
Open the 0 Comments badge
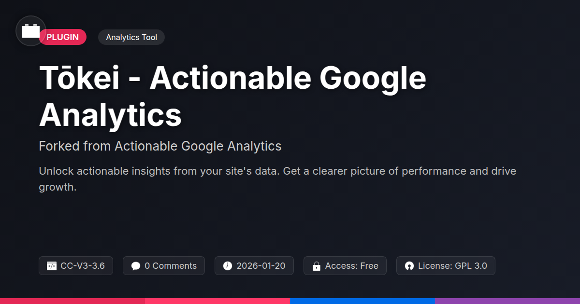[x=164, y=266]
